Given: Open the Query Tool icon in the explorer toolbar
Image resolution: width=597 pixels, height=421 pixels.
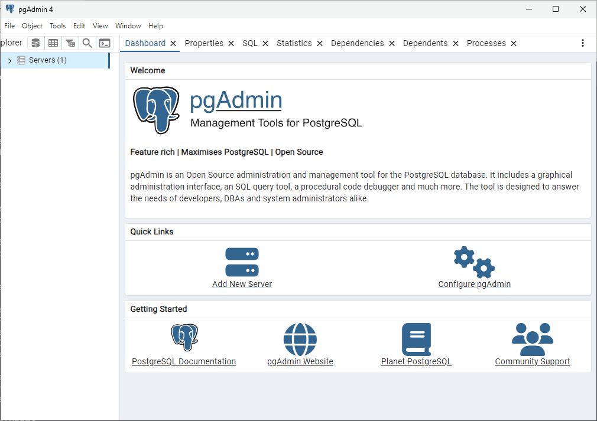Looking at the screenshot, I should pos(36,43).
